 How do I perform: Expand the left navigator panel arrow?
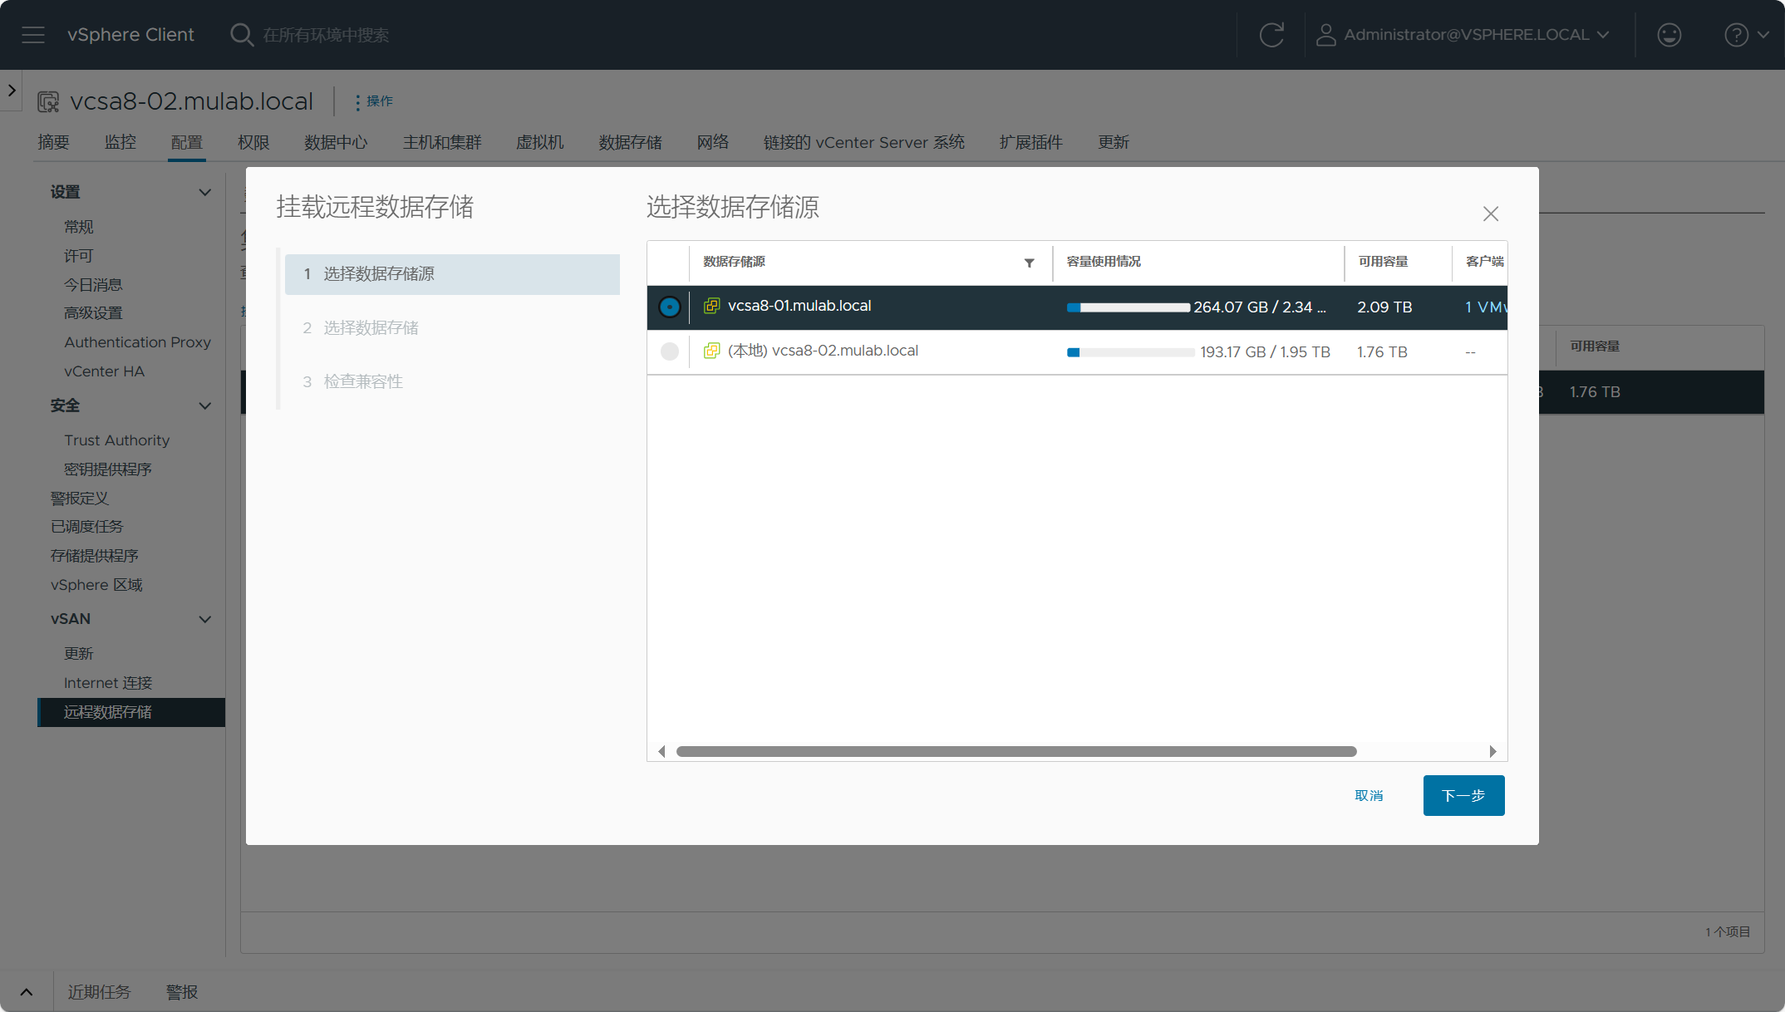pos(12,90)
